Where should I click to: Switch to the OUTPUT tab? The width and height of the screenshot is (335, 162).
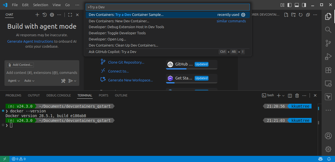[x=34, y=95]
